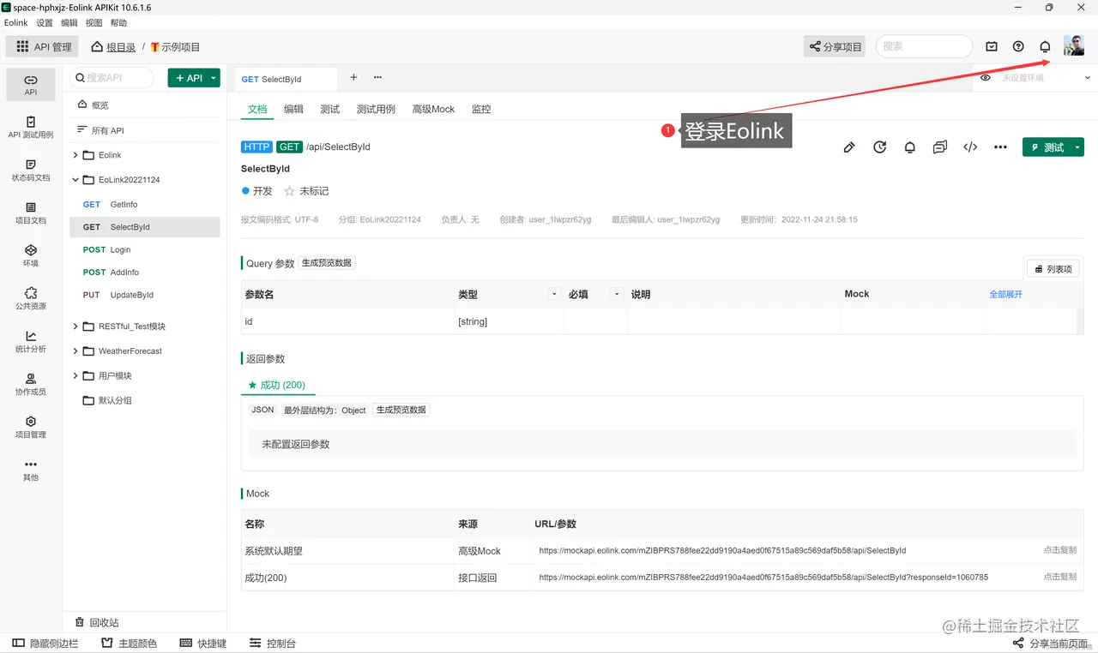The height and width of the screenshot is (653, 1098).
Task: Open the 测试 button dropdown arrow
Action: coord(1077,147)
